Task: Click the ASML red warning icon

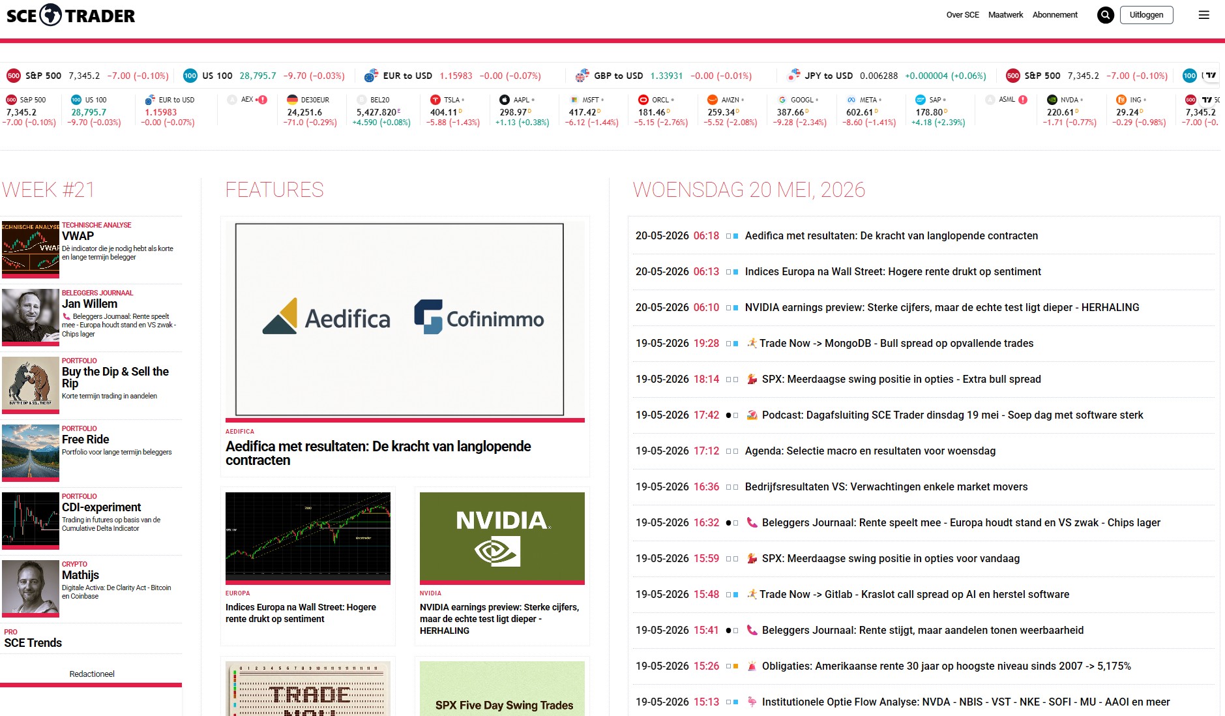Action: (1023, 100)
